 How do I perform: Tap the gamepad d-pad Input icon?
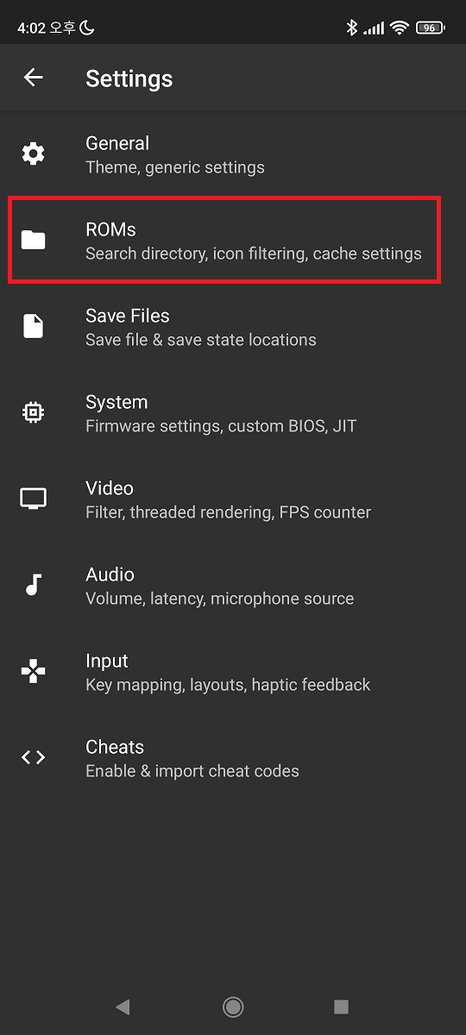[x=33, y=671]
